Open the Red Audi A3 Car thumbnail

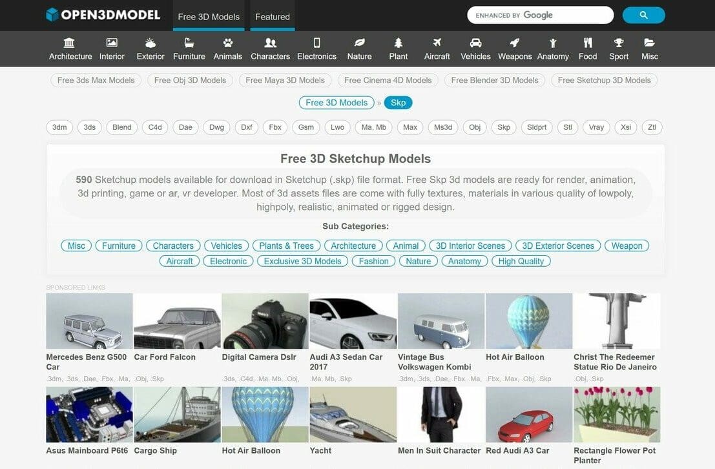click(x=529, y=415)
